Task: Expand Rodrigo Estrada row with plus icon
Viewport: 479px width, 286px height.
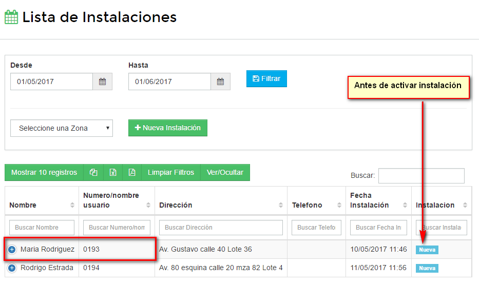Action: [x=12, y=268]
